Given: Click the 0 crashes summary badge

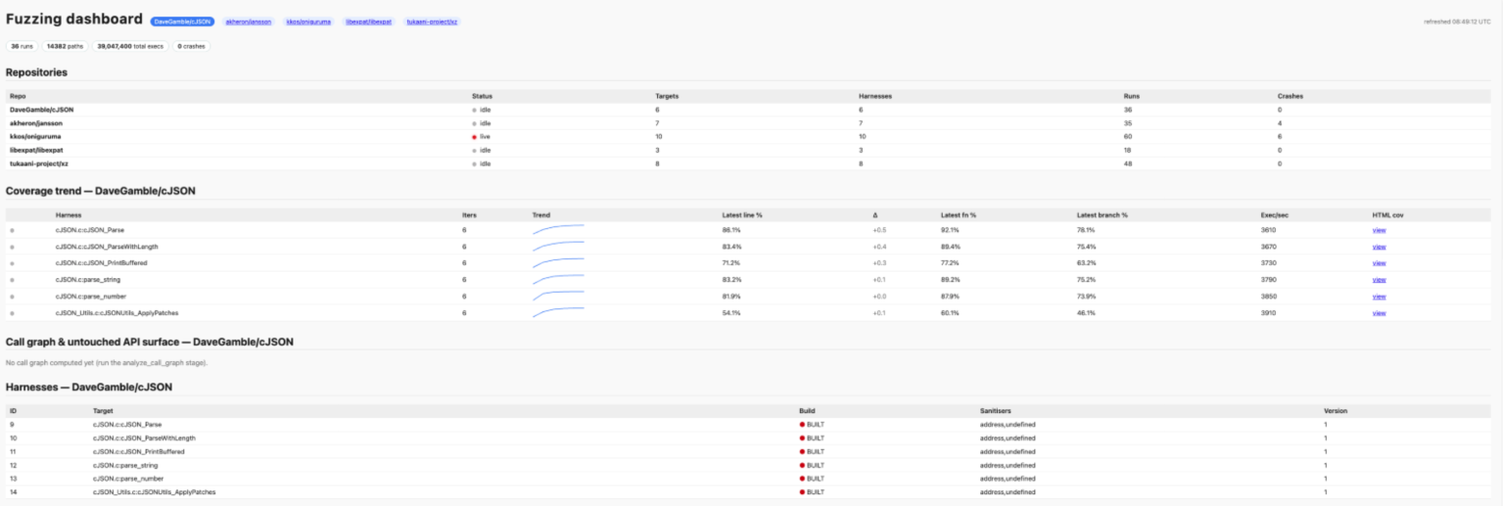Looking at the screenshot, I should pyautogui.click(x=191, y=46).
